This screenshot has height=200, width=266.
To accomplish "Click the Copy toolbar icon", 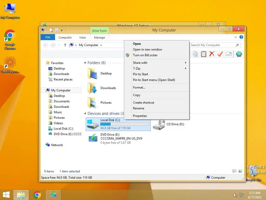I will pyautogui.click(x=195, y=54).
